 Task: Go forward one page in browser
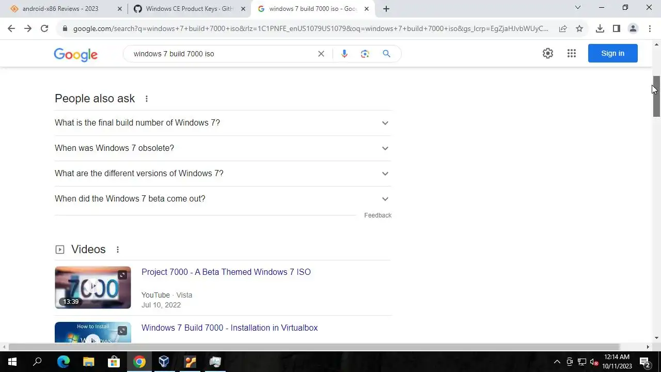tap(28, 28)
